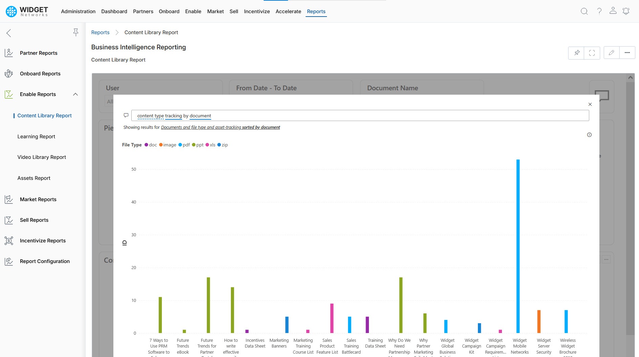
Task: Toggle the ppt legend item
Action: click(198, 145)
